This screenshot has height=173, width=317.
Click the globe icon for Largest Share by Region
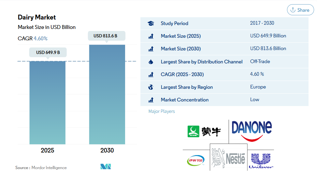point(151,87)
